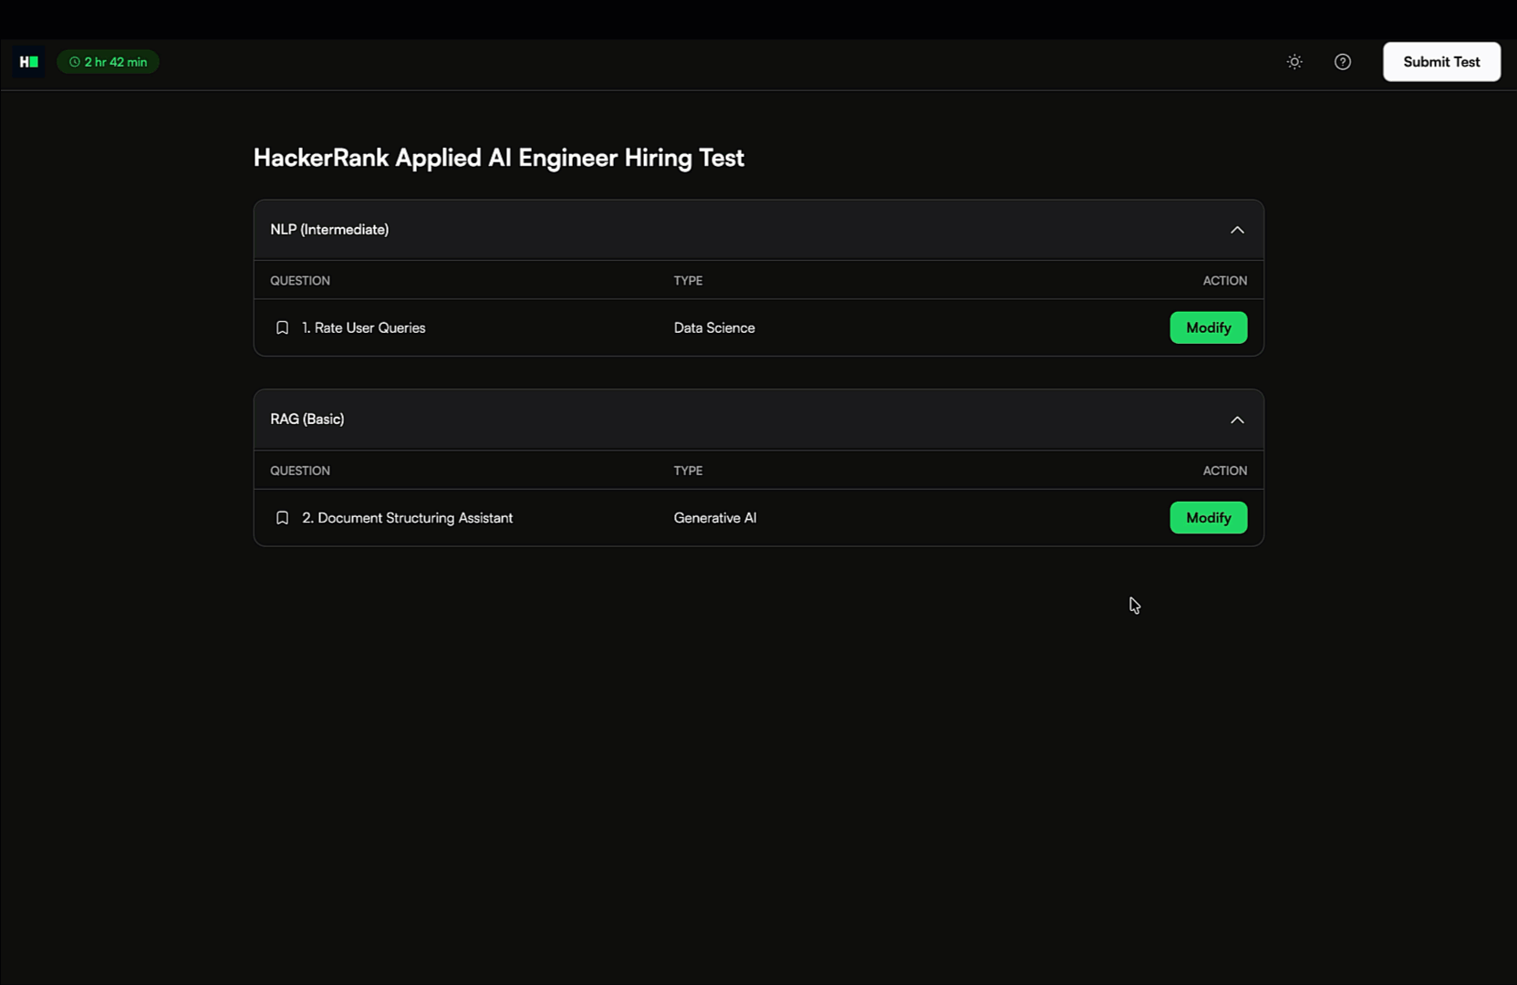Screen dimensions: 1517x985
Task: Collapse the RAG (Basic) section
Action: point(1237,420)
